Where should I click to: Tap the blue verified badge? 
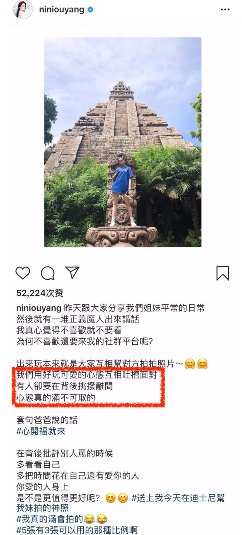(x=90, y=10)
